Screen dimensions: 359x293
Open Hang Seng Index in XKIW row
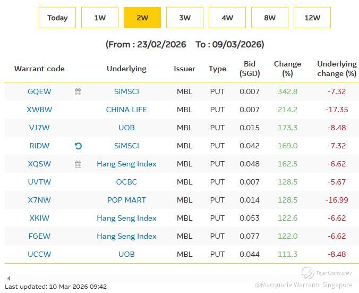point(126,218)
